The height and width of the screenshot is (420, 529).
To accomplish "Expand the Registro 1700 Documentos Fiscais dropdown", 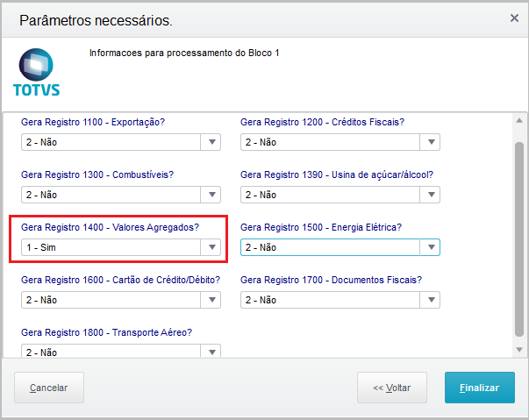I will 431,300.
